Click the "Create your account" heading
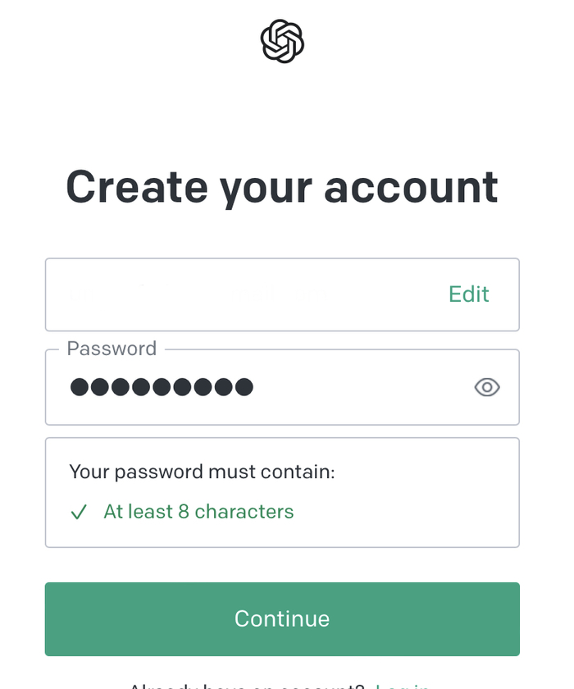574x689 pixels. point(282,187)
